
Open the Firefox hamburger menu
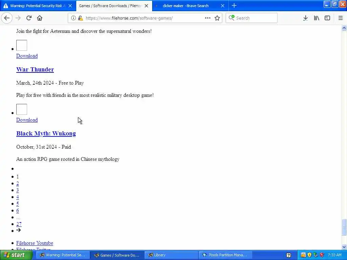[340, 18]
